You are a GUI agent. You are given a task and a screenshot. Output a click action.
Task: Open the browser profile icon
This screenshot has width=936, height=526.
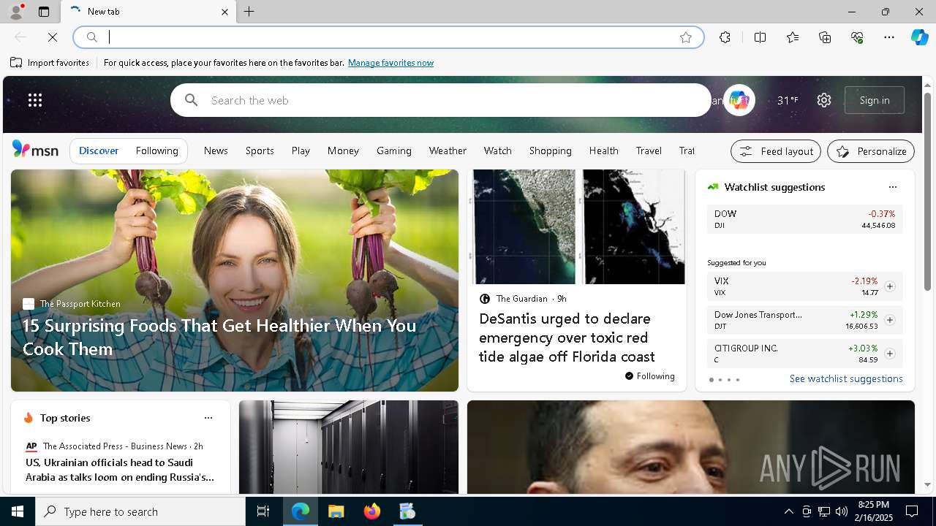[x=15, y=12]
